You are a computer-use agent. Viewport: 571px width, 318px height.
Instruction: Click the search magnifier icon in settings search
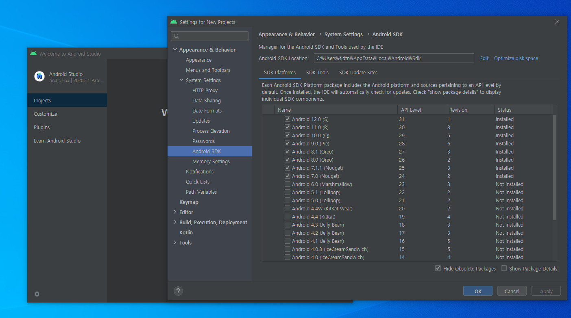(x=177, y=36)
